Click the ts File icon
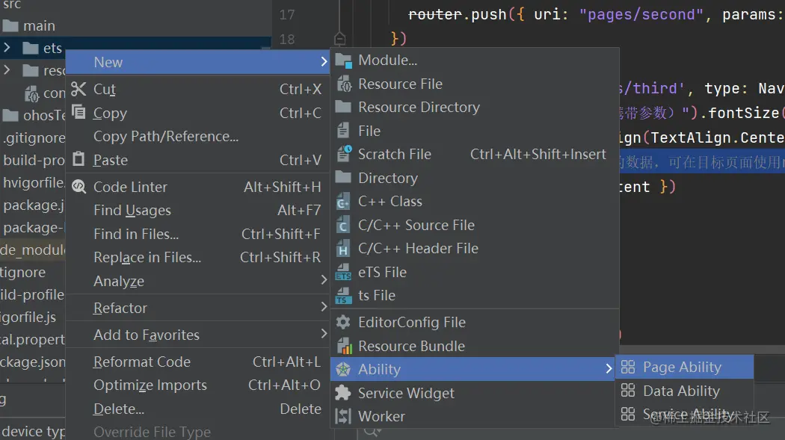785x440 pixels. pyautogui.click(x=343, y=296)
